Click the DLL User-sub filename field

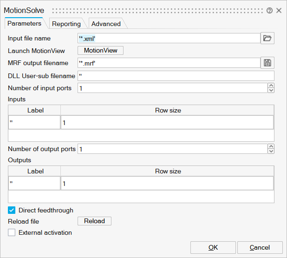point(176,76)
